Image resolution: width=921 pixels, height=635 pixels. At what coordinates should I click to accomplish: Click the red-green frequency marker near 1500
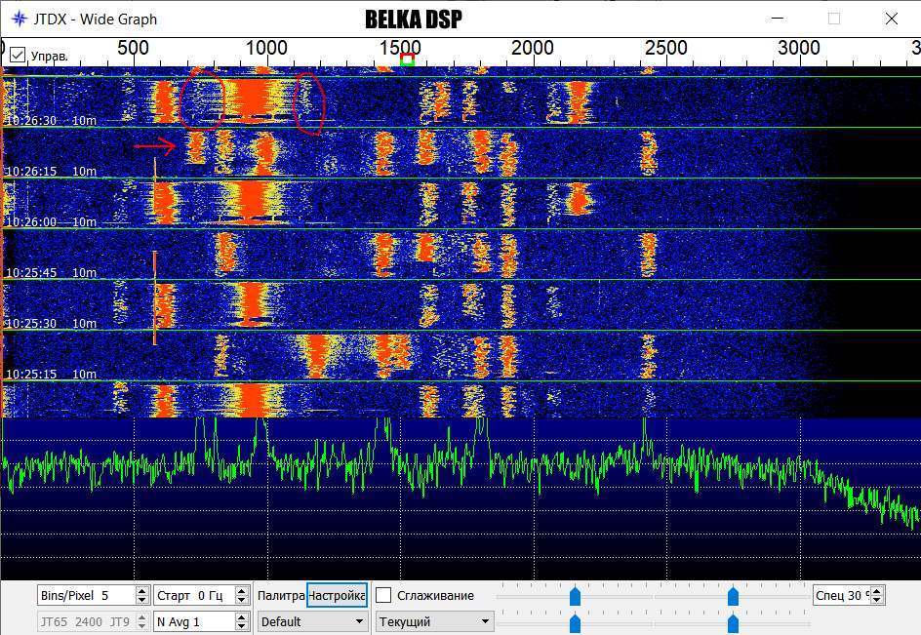(407, 60)
